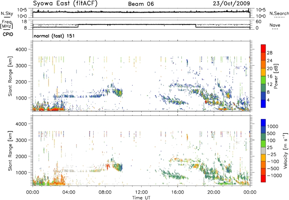Pick the gray segment of velocity colorbar
Screen dimensions: 289x200
click(x=263, y=151)
